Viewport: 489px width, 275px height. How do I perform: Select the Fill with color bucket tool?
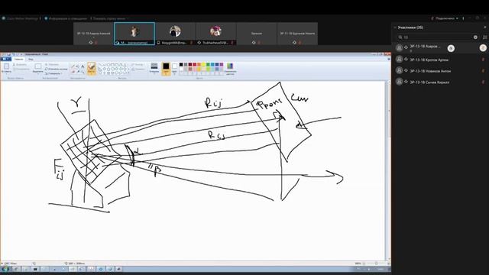coord(78,66)
